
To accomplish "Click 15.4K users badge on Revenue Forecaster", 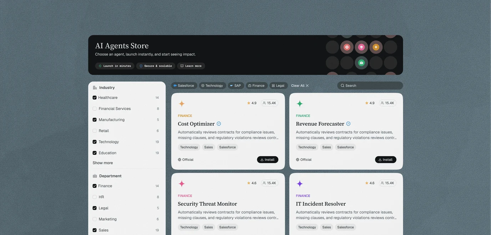I will click(x=388, y=103).
